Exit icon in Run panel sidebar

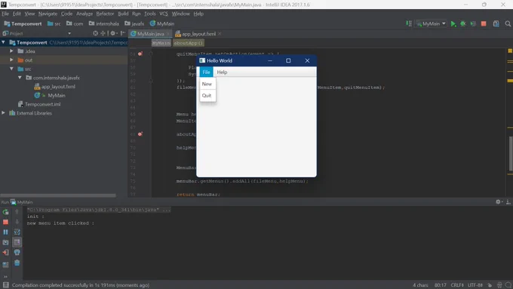[5, 252]
